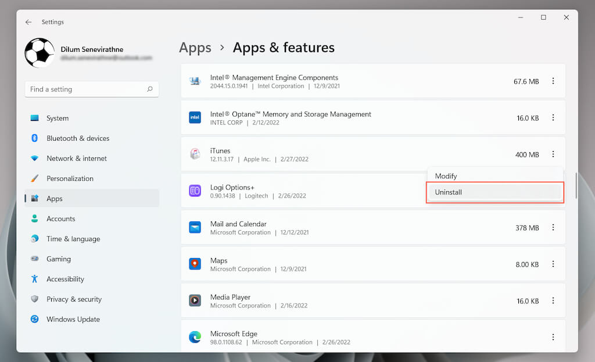The height and width of the screenshot is (362, 595).
Task: Click the iTunes app icon
Action: pyautogui.click(x=195, y=155)
